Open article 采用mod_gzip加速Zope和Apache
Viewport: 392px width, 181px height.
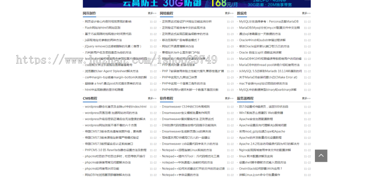coord(262,132)
